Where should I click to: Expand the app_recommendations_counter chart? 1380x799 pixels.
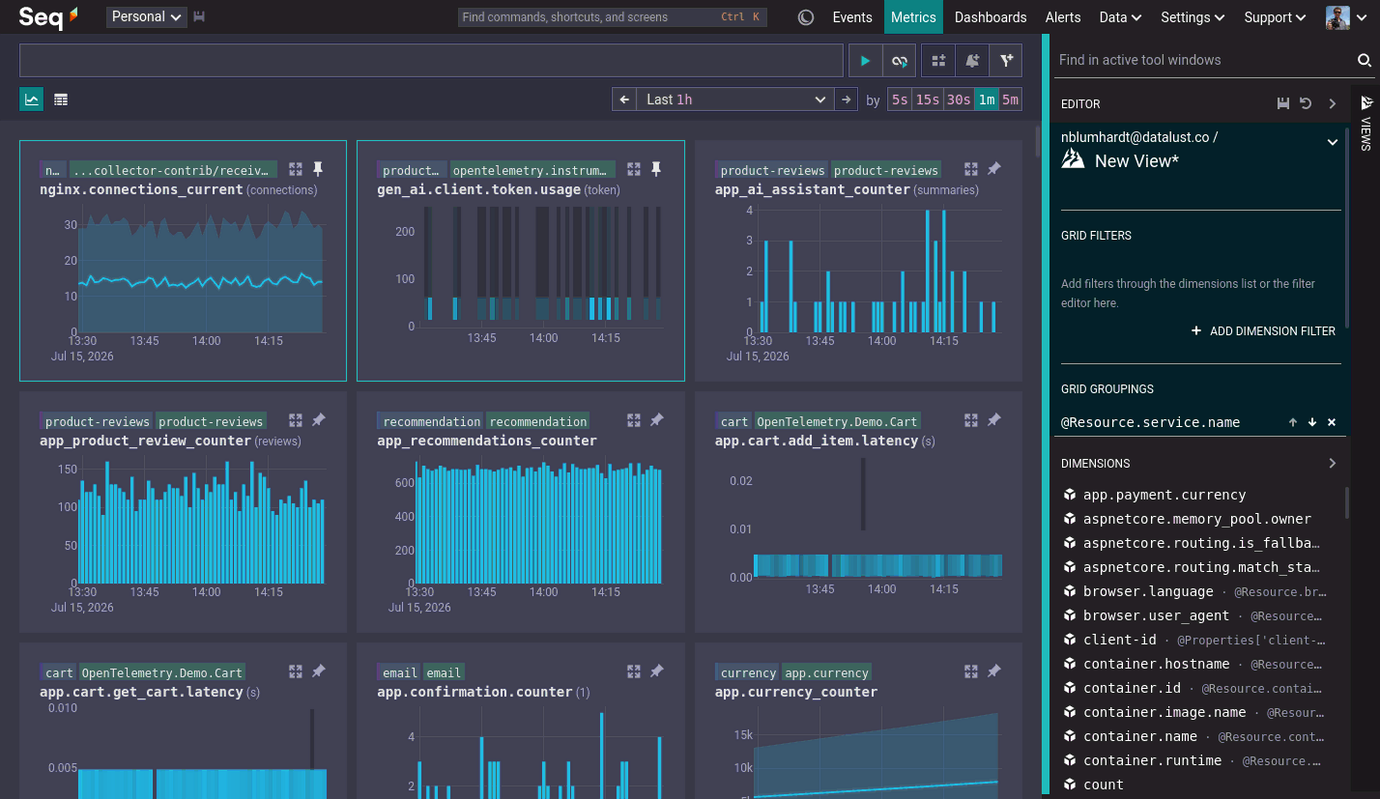634,420
